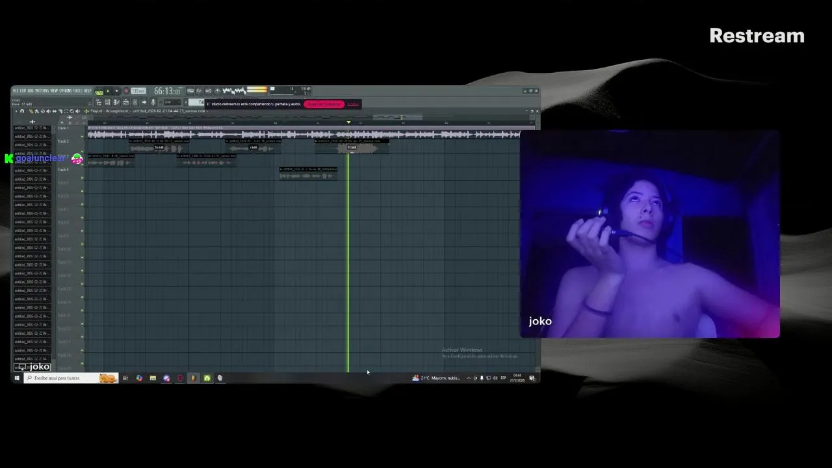The image size is (832, 468).
Task: Click the Windows taskbar search box
Action: tap(71, 378)
